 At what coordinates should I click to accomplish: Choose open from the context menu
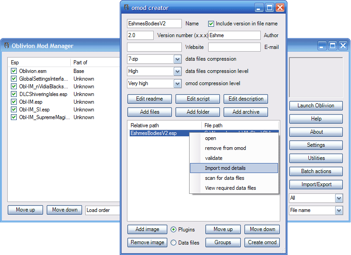pos(234,138)
